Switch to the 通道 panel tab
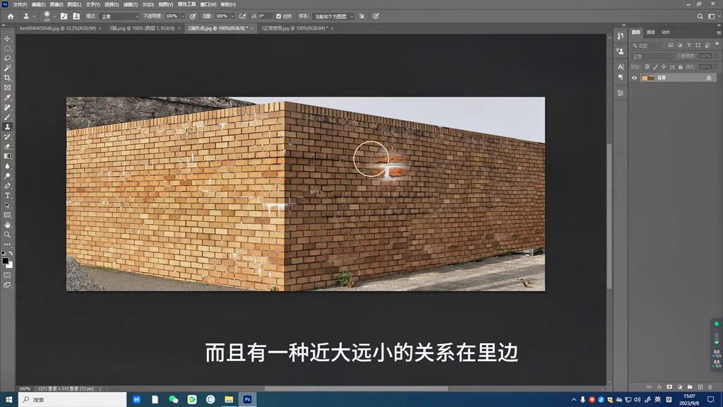723x407 pixels. point(650,32)
